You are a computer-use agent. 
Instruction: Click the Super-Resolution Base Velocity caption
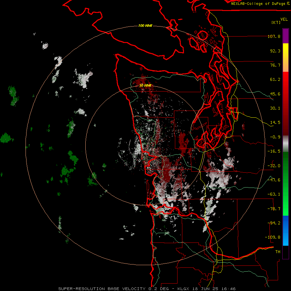[x=147, y=289]
